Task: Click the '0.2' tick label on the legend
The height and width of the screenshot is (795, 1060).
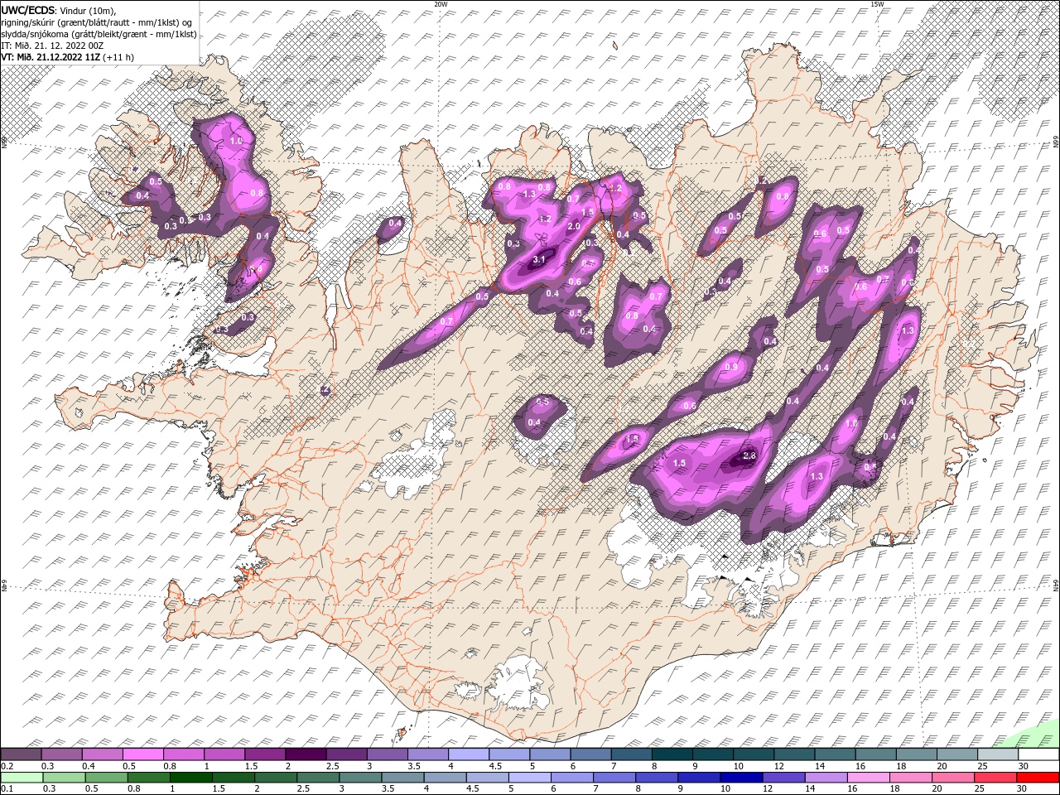Action: [x=7, y=766]
